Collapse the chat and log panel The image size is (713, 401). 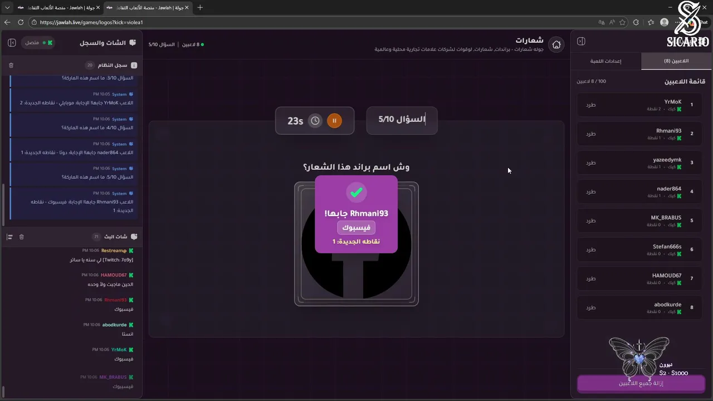tap(12, 42)
